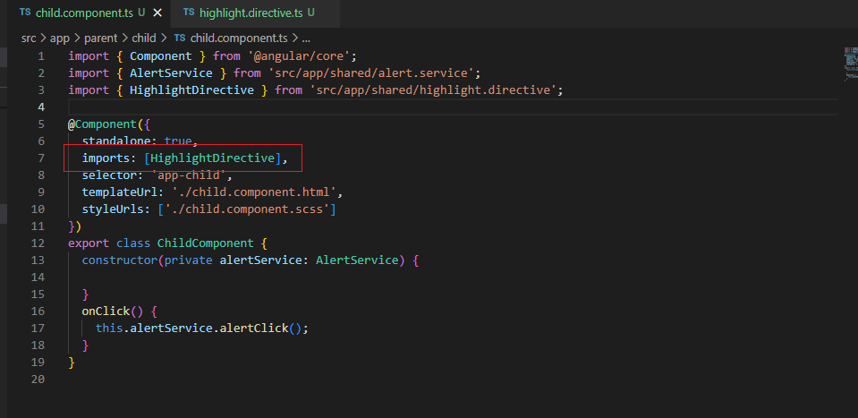Open the 'app' breadcrumb folder
Image resolution: width=858 pixels, height=418 pixels.
pyautogui.click(x=59, y=38)
